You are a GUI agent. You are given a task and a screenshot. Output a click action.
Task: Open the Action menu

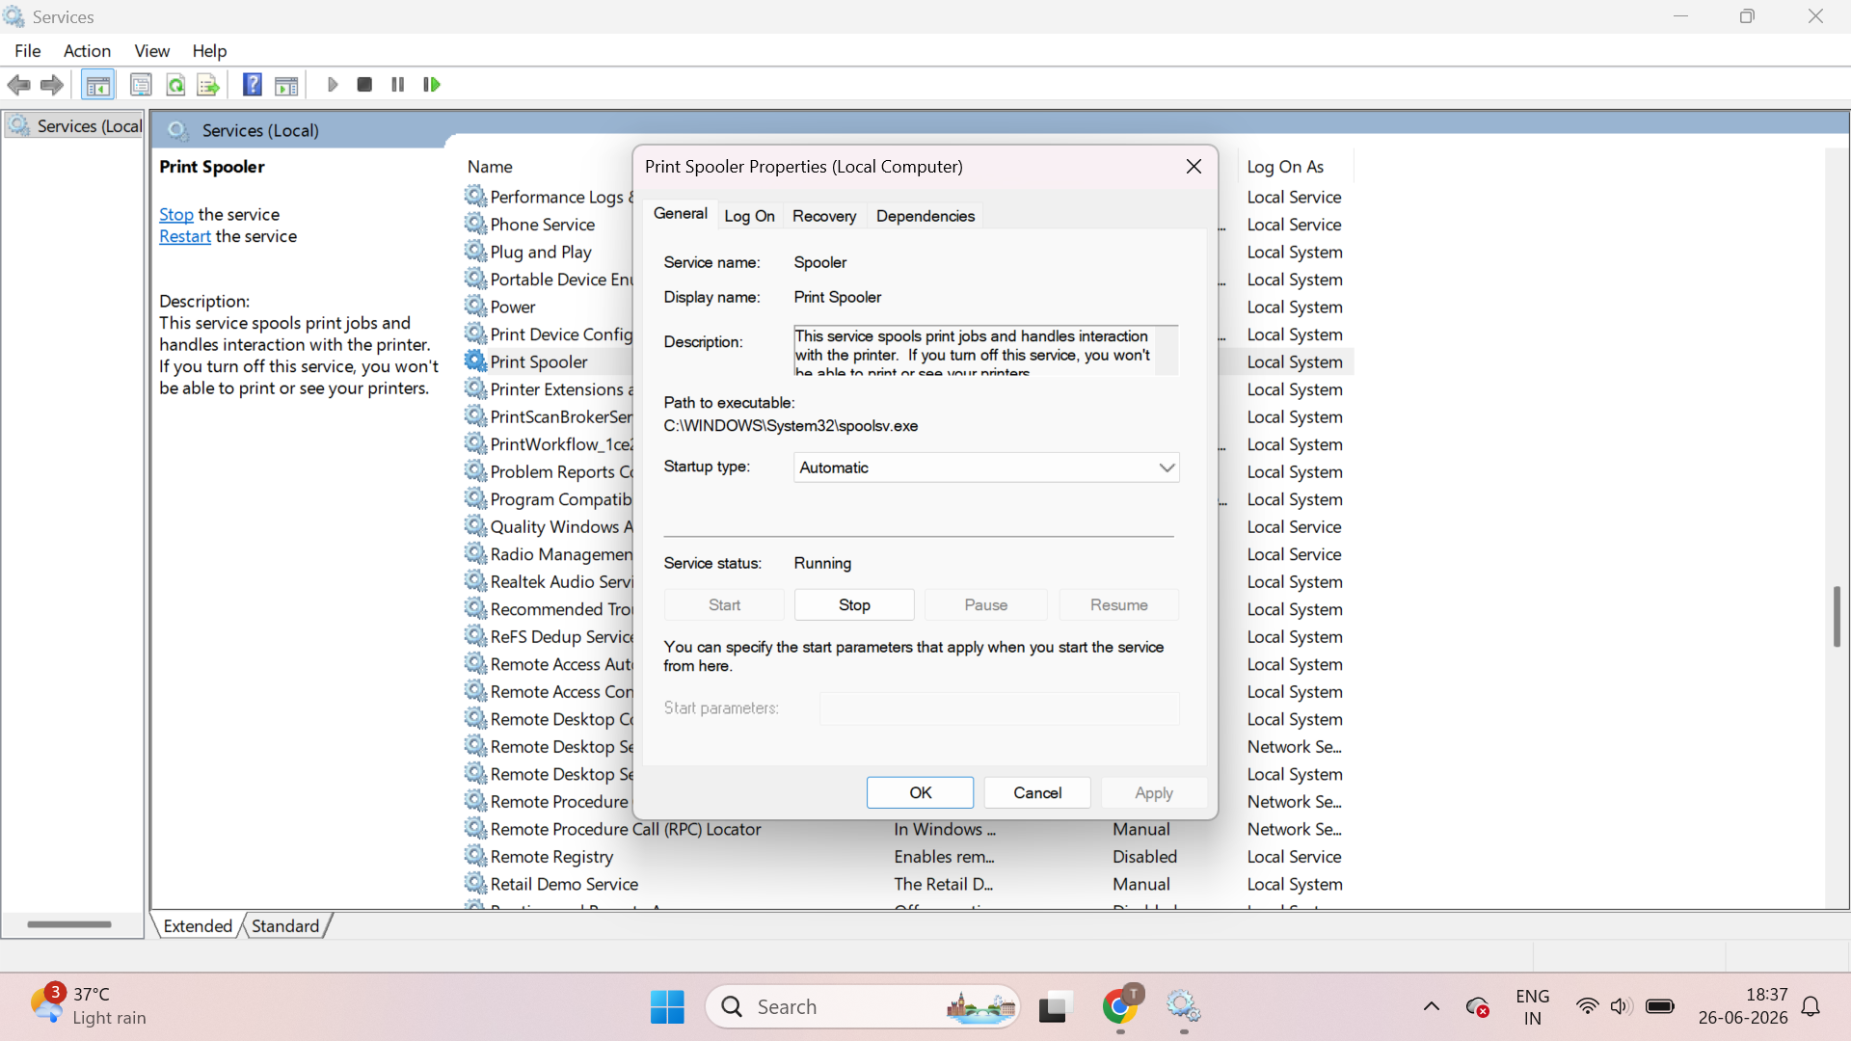pos(87,51)
